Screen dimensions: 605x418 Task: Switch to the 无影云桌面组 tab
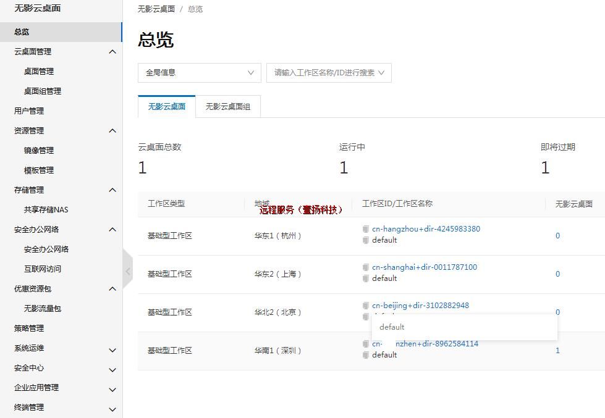(228, 106)
